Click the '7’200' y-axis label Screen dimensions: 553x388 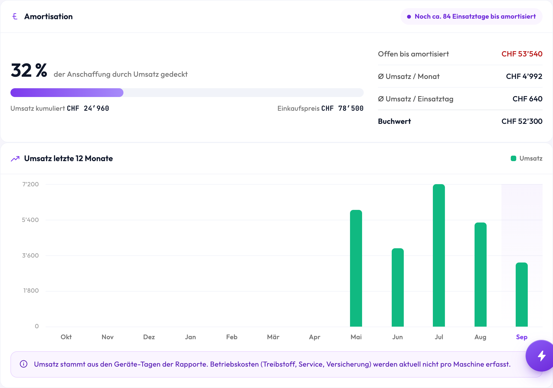(x=30, y=184)
